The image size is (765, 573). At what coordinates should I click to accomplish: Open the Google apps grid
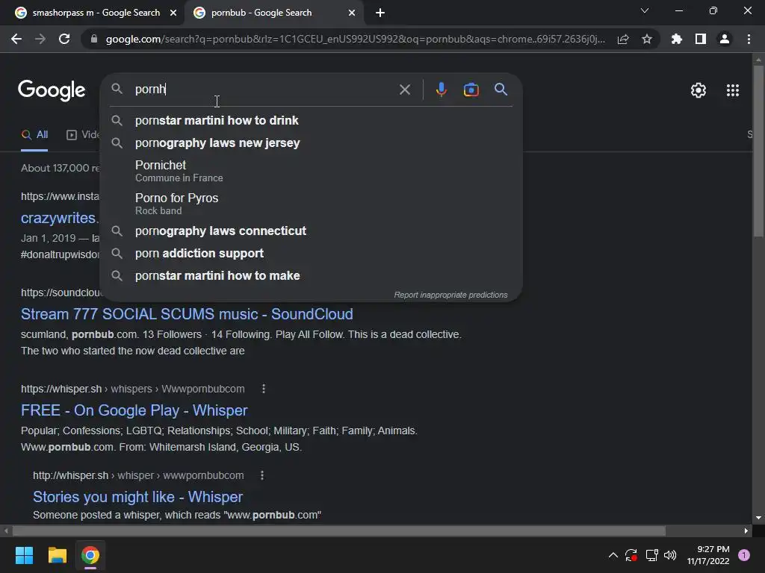pyautogui.click(x=732, y=90)
